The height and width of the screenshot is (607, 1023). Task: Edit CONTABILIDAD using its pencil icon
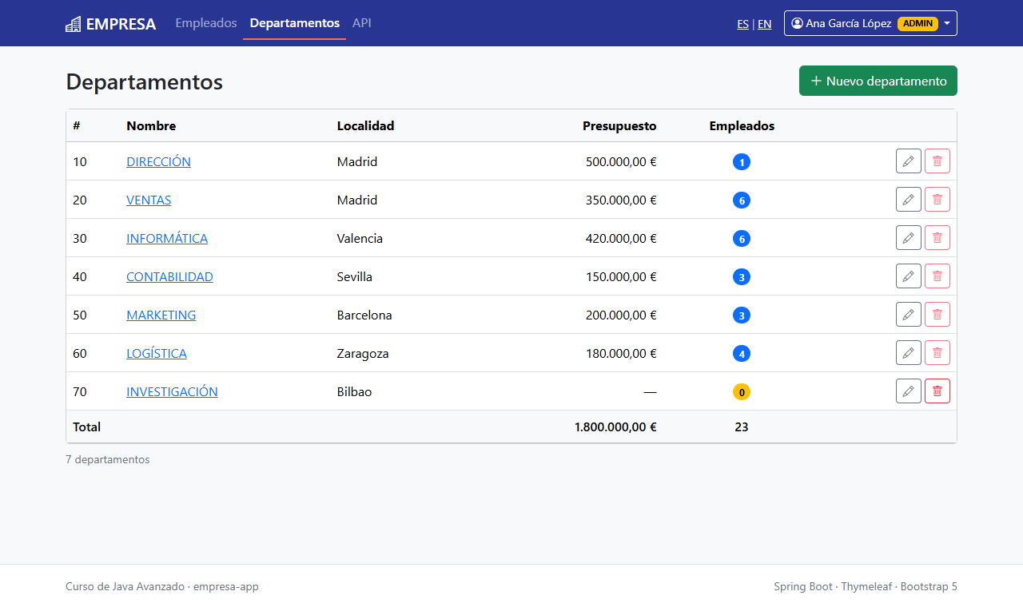pyautogui.click(x=909, y=276)
